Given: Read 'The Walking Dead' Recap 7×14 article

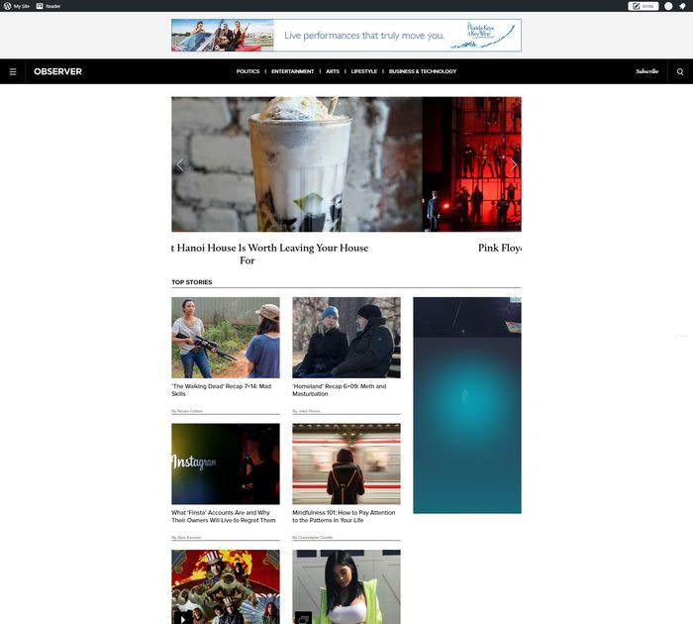Looking at the screenshot, I should [221, 390].
